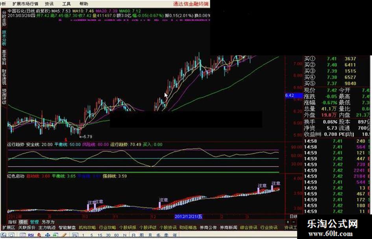372x239 pixels.
Task: Select the 15-minute period button
Action: click(100, 235)
